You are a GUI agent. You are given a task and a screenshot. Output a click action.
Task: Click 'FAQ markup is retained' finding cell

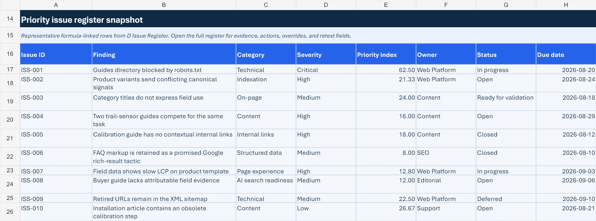[164, 157]
